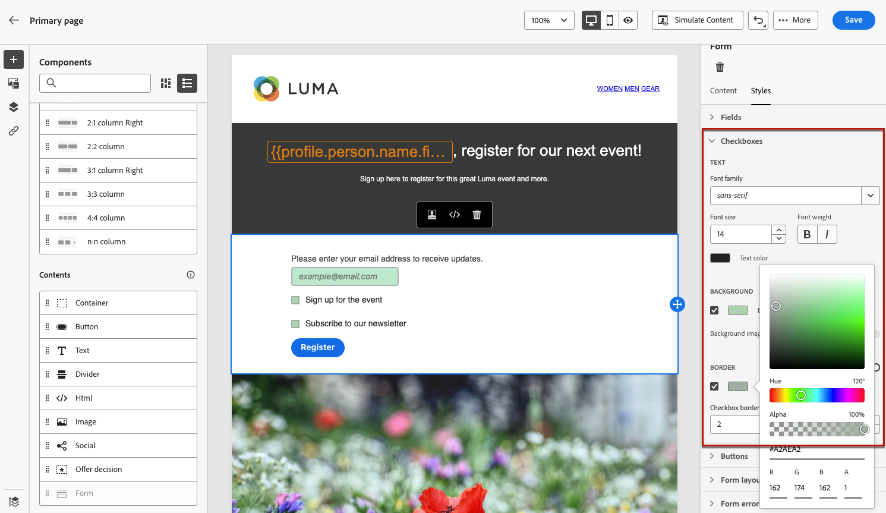
Task: Click the email address input field
Action: click(345, 276)
